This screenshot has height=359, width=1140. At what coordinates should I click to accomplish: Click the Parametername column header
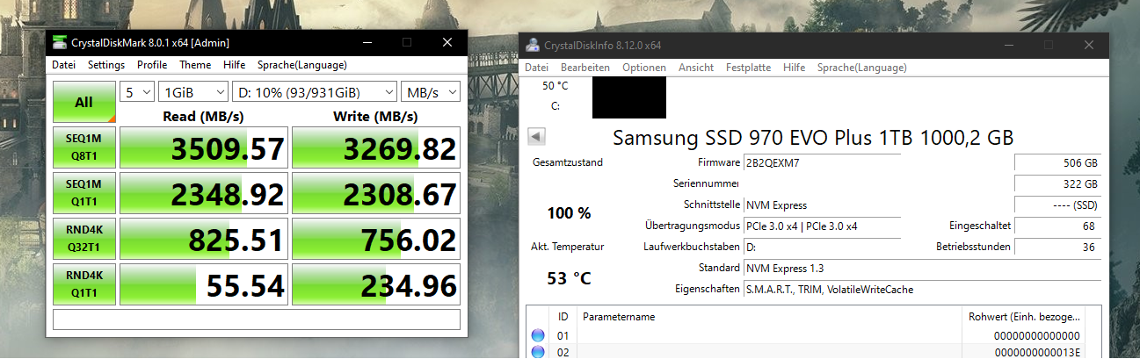(770, 317)
